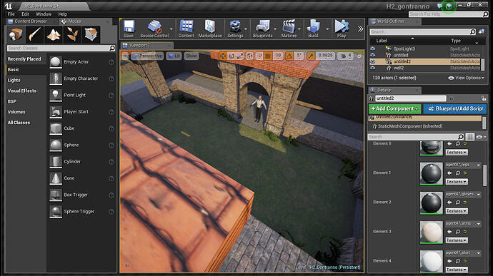The image size is (493, 276).
Task: Toggle scale snapping button
Action: point(311,56)
